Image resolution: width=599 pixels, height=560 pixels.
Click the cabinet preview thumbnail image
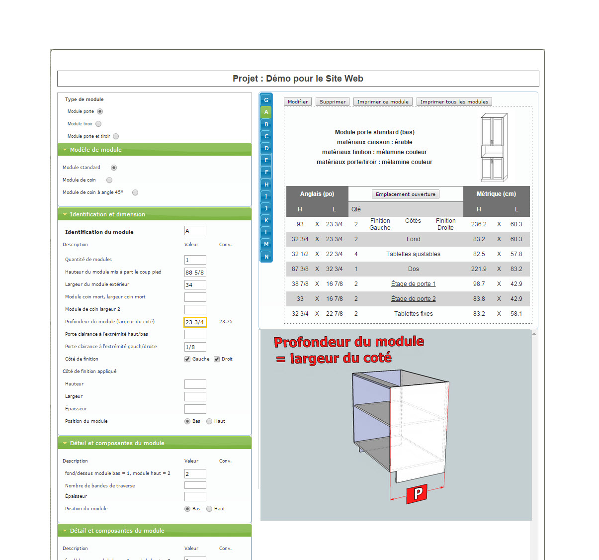click(x=494, y=148)
